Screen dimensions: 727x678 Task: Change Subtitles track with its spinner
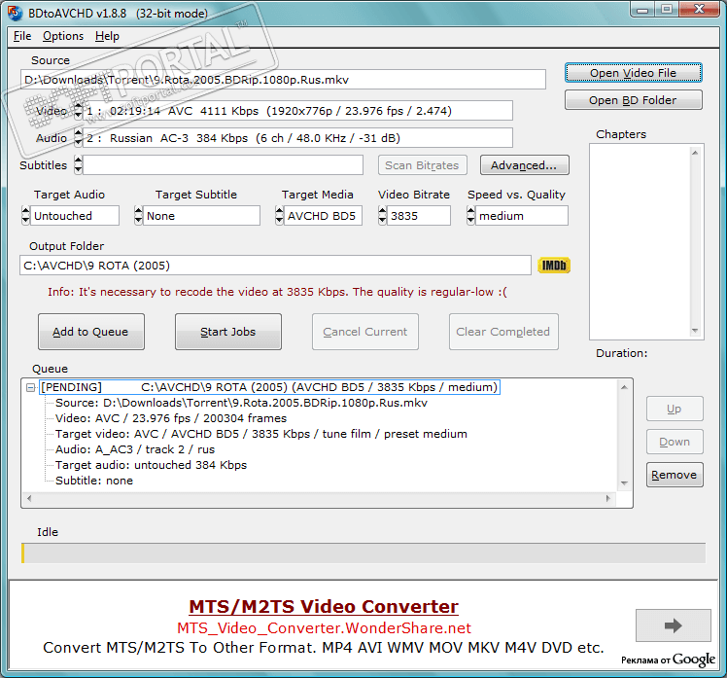[78, 165]
